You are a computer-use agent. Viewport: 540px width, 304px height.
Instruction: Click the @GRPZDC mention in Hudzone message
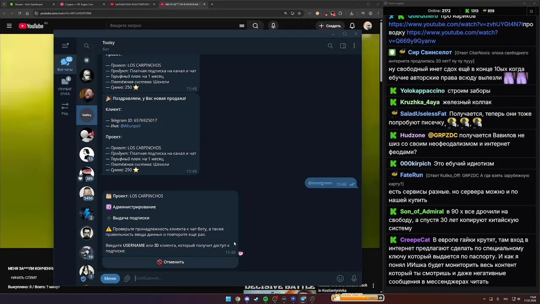(443, 136)
